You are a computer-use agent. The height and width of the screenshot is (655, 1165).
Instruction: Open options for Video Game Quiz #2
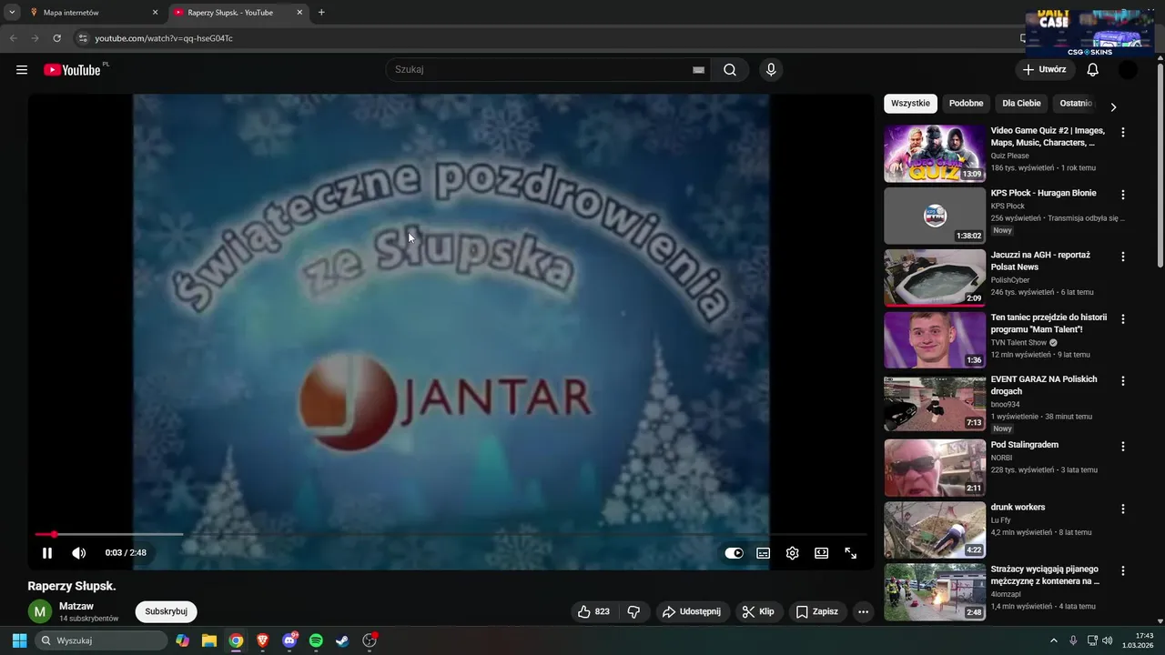pyautogui.click(x=1123, y=132)
